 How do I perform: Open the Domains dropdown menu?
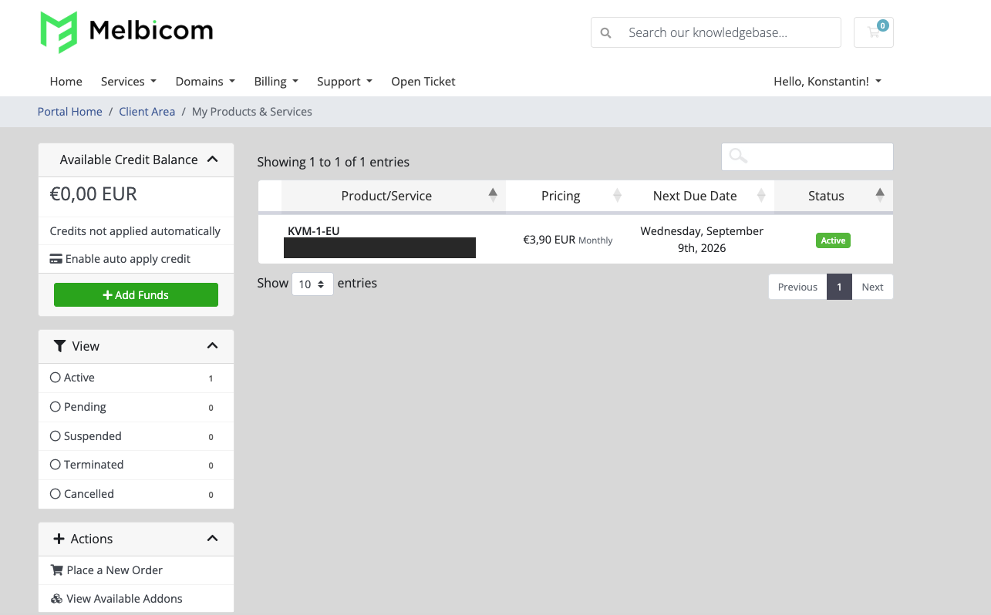(x=205, y=81)
